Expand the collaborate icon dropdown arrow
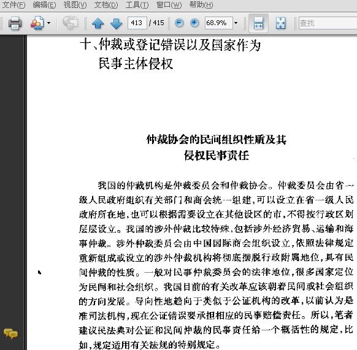This screenshot has height=350, width=357. pyautogui.click(x=48, y=23)
